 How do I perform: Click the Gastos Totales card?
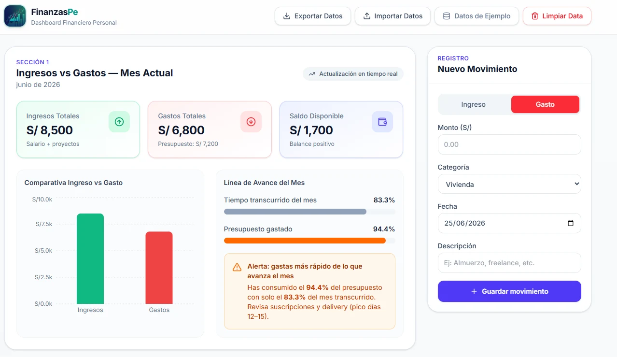pos(210,129)
